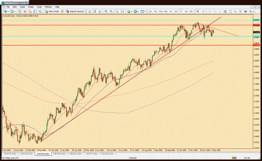The height and width of the screenshot is (161, 262).
Task: Expand the Periods clock dropdown arrow
Action: (x=138, y=12)
